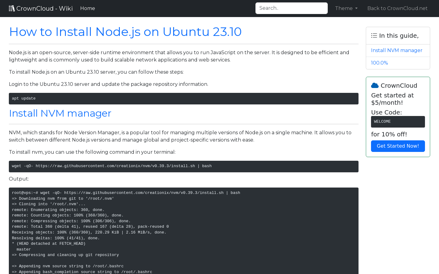Open the Theme dropdown
The image size is (439, 274).
(346, 8)
